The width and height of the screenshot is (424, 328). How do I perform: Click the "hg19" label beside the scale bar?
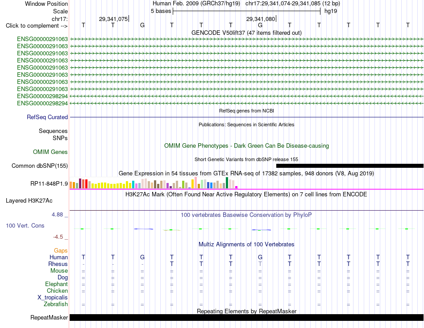click(x=331, y=11)
